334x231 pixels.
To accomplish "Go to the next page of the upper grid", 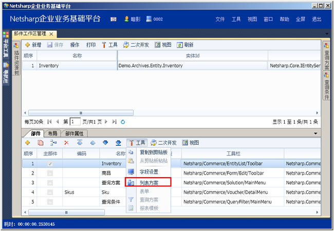I will click(x=106, y=122).
